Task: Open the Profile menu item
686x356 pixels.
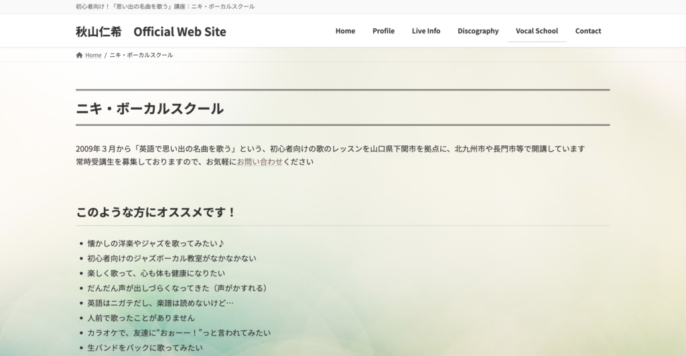Action: click(x=383, y=31)
